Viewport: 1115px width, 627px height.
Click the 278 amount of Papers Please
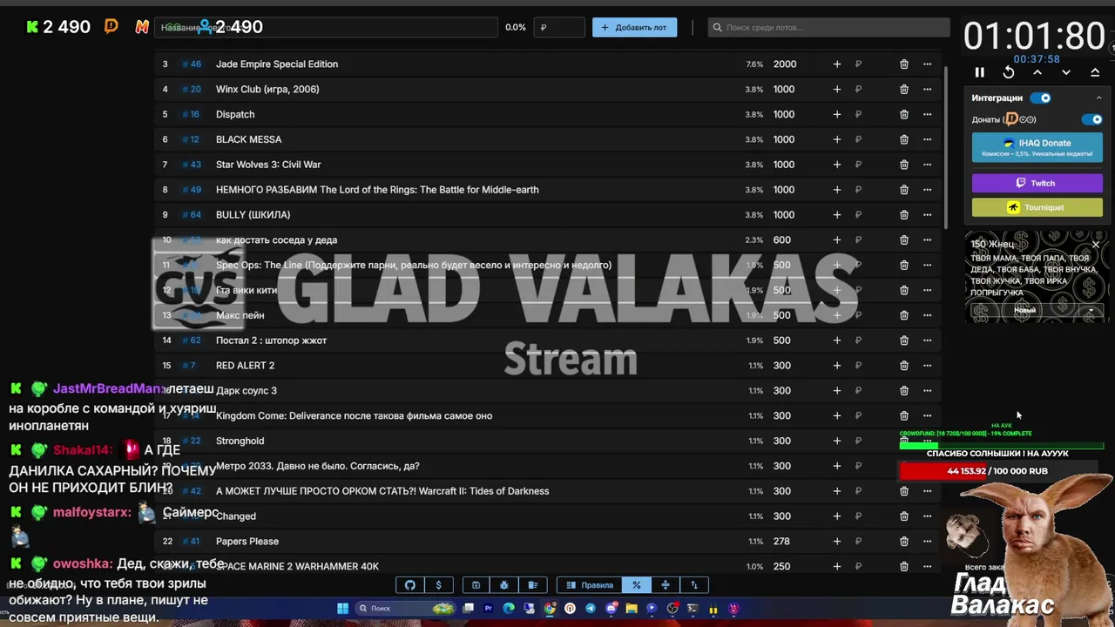(x=781, y=542)
